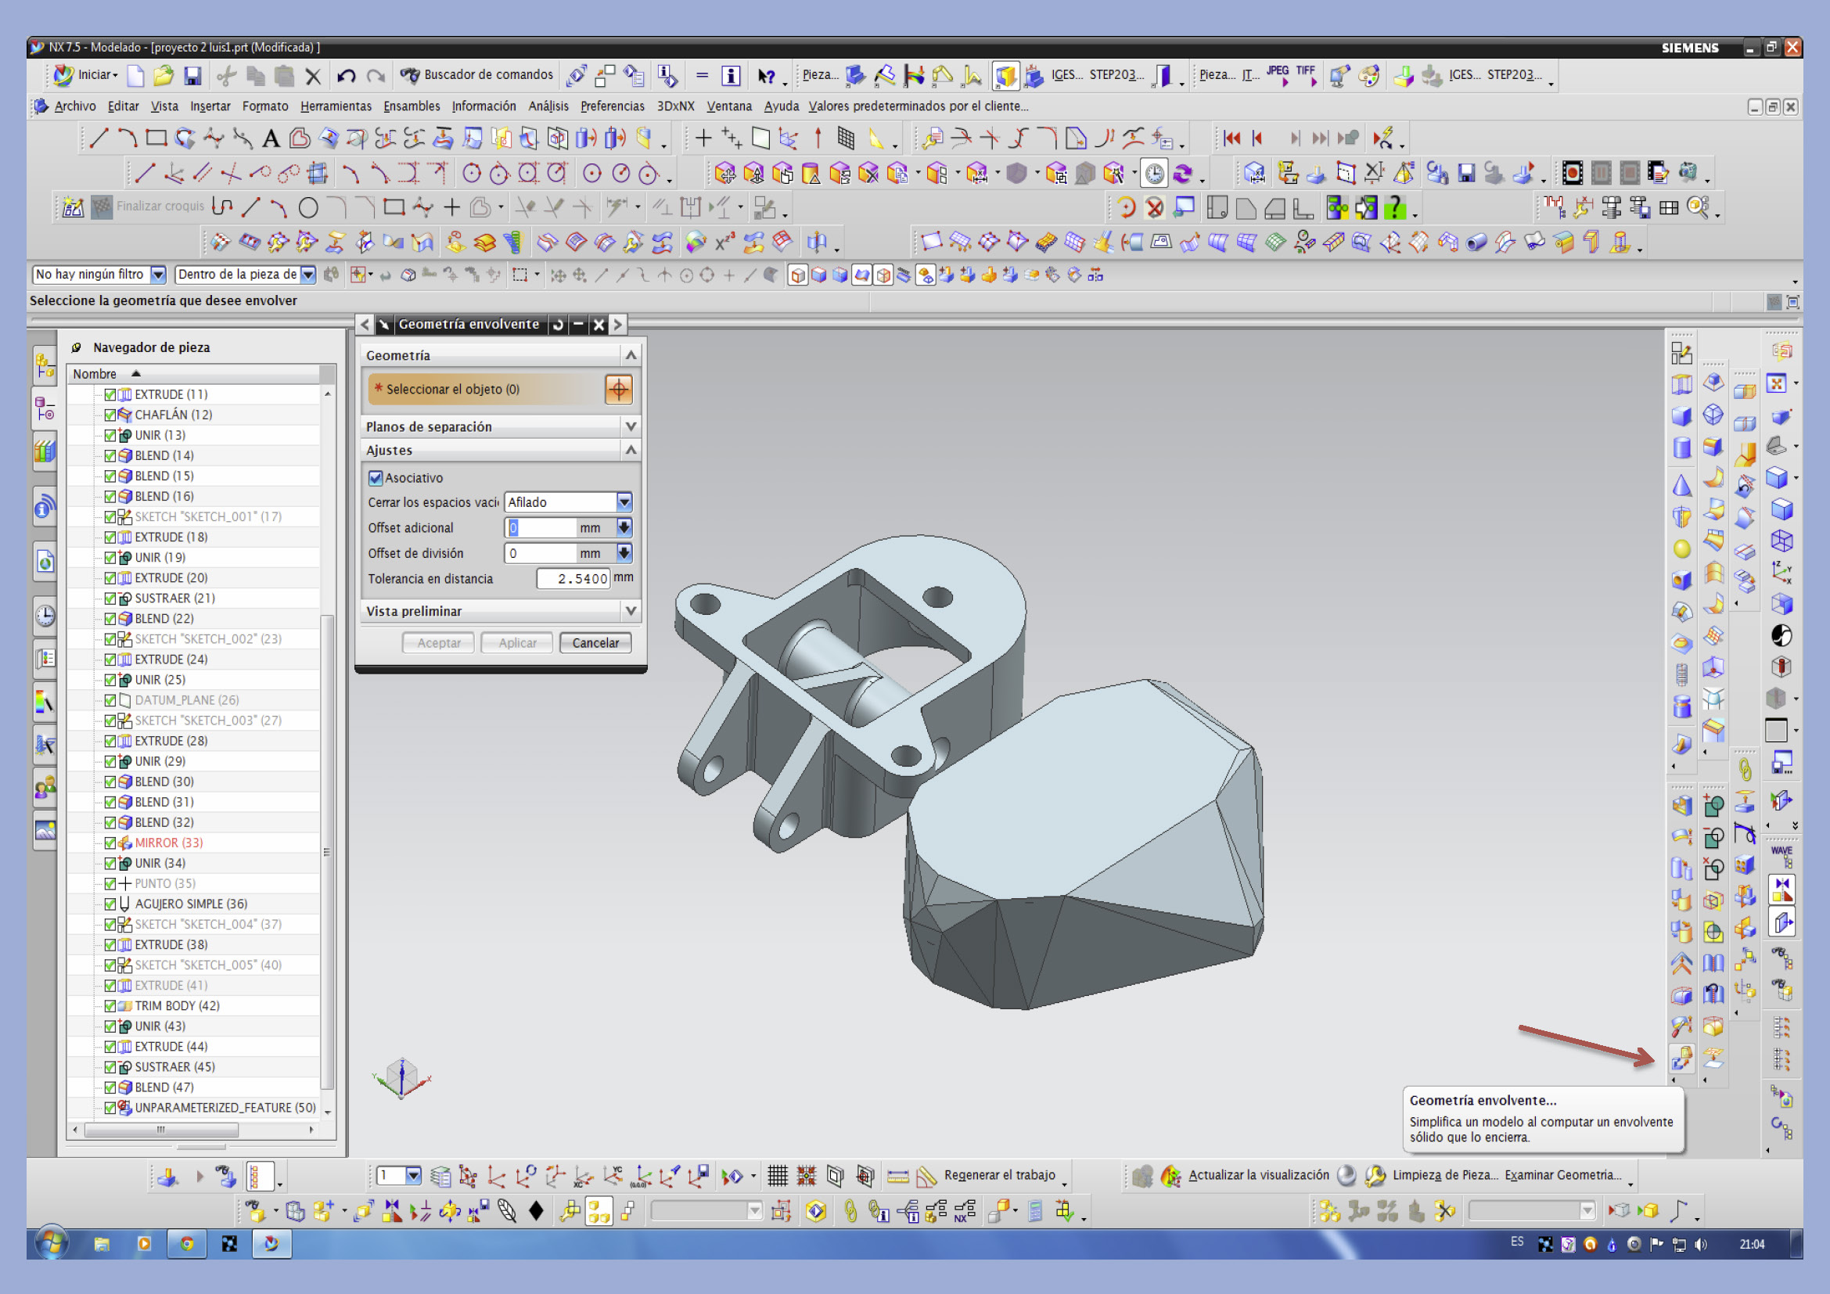Viewport: 1830px width, 1294px height.
Task: Toggle the checkbox for PUNTO (35)
Action: pyautogui.click(x=110, y=883)
